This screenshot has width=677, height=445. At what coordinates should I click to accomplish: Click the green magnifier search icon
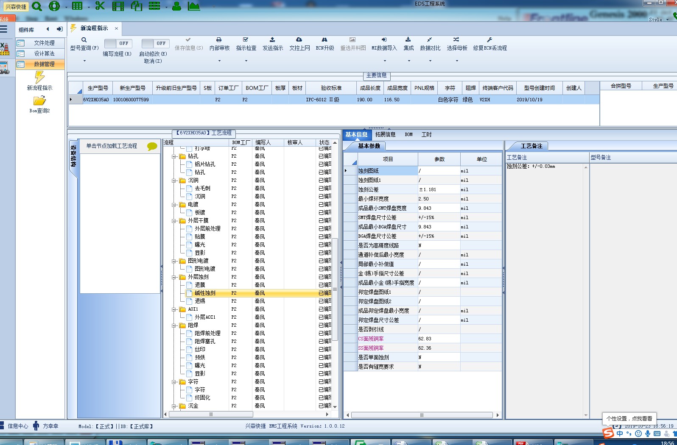click(37, 6)
